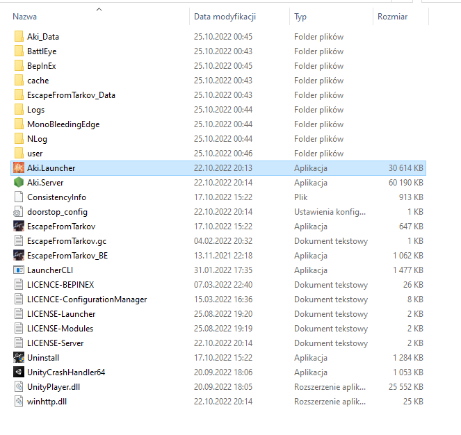Select the LICENSE-Modules file name
461x435 pixels.
60,329
